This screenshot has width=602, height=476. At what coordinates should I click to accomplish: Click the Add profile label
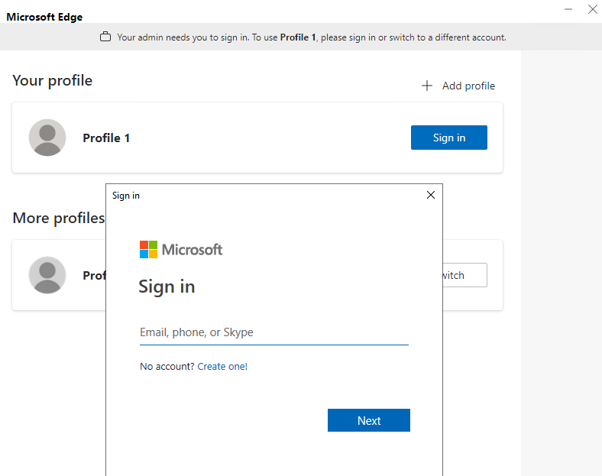(x=468, y=86)
